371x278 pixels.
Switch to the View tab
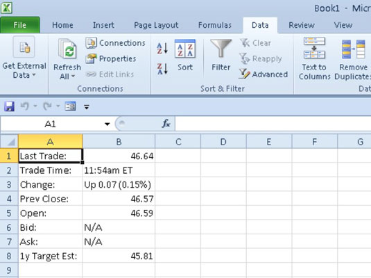coord(343,25)
